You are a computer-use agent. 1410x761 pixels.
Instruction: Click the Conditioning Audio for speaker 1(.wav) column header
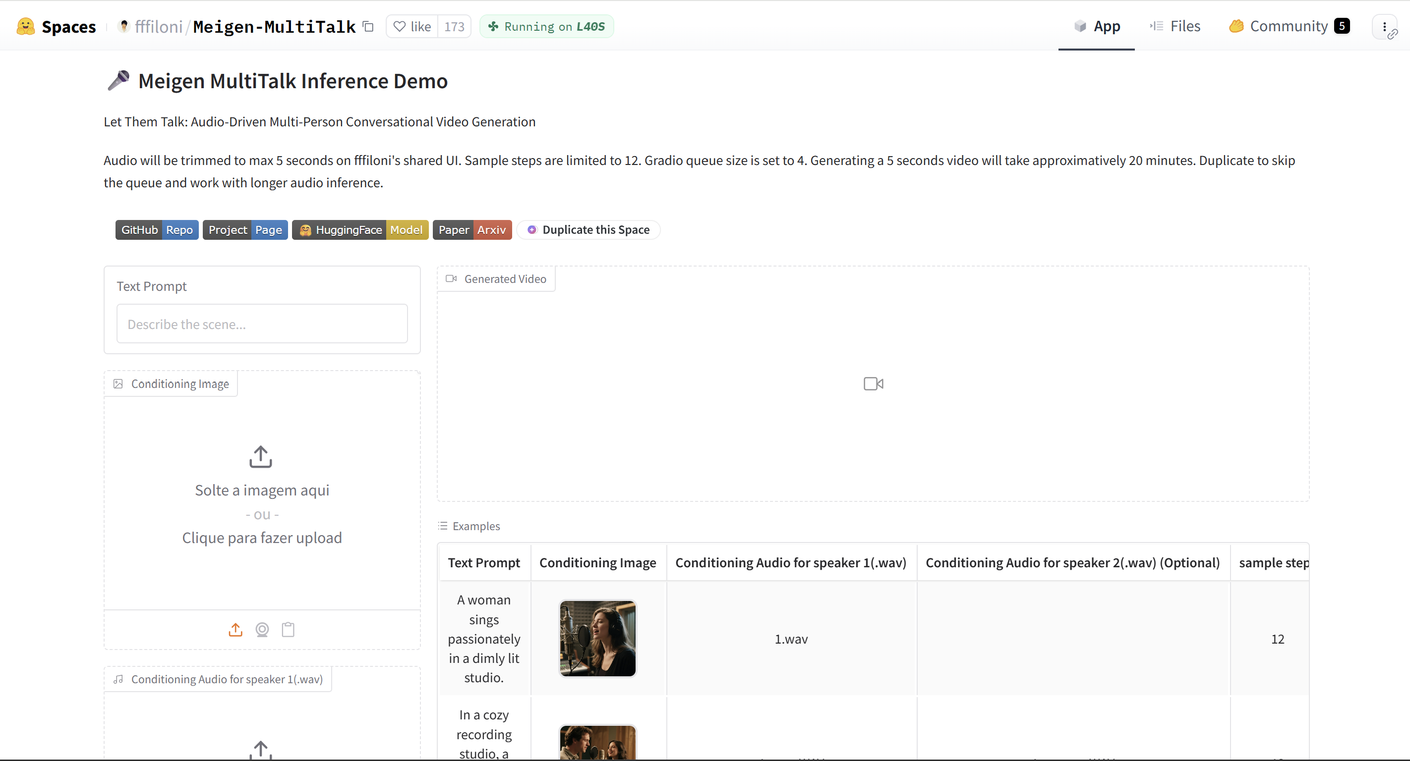click(x=791, y=562)
